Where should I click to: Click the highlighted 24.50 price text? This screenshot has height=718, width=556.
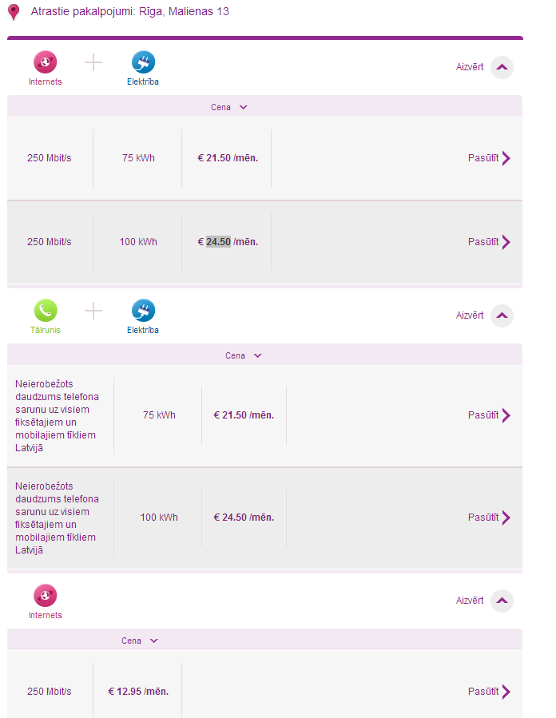tap(218, 242)
